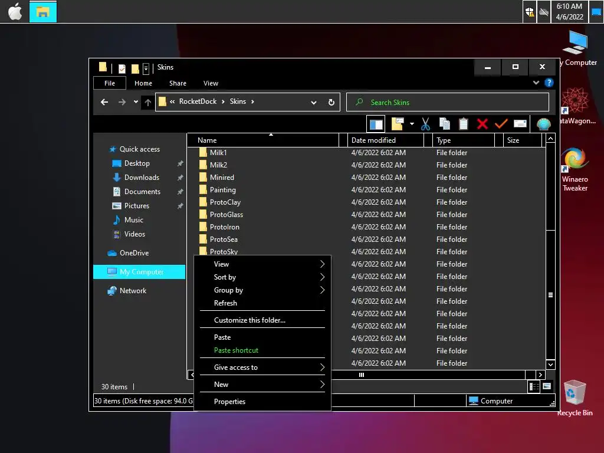This screenshot has width=604, height=453.
Task: Sort by the Name column header
Action: pos(263,140)
